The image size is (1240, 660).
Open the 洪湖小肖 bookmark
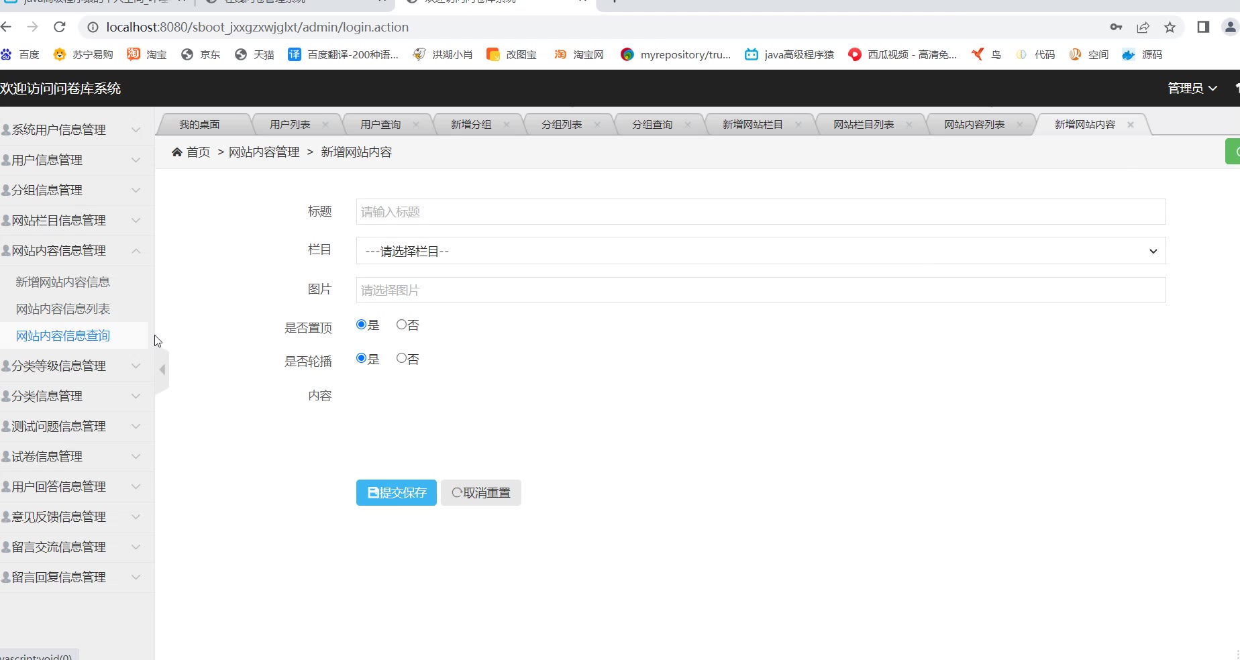(x=443, y=54)
